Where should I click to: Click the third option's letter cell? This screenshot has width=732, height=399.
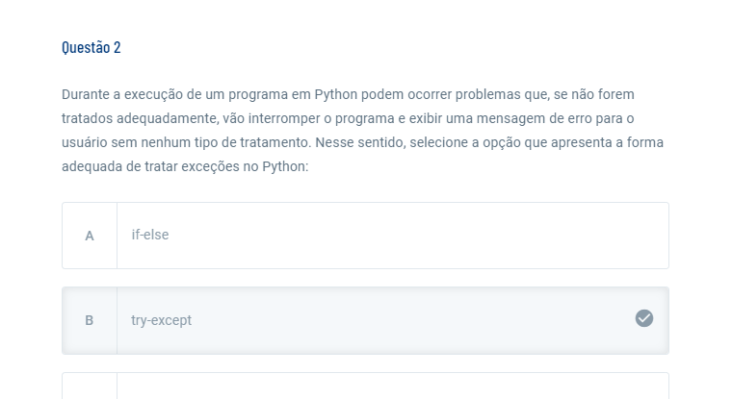click(x=90, y=386)
